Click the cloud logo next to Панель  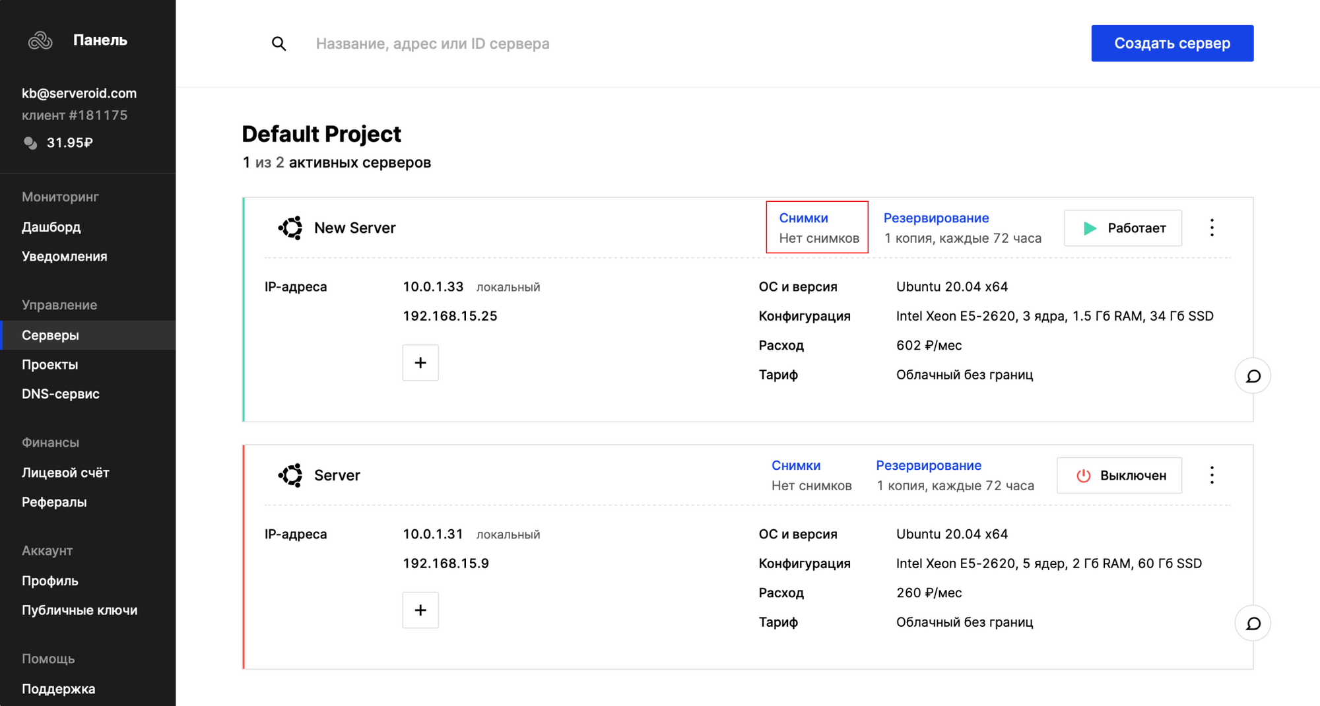coord(40,41)
